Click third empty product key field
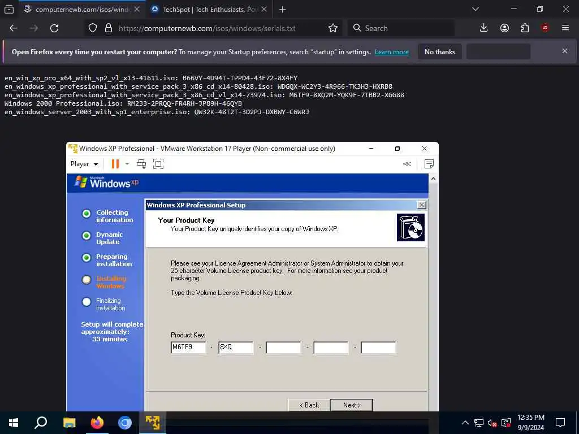 point(284,348)
